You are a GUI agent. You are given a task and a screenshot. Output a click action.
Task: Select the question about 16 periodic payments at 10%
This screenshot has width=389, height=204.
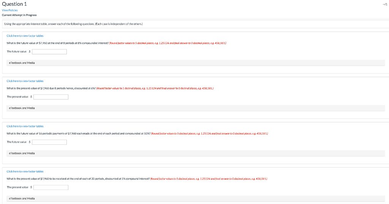tap(79, 133)
